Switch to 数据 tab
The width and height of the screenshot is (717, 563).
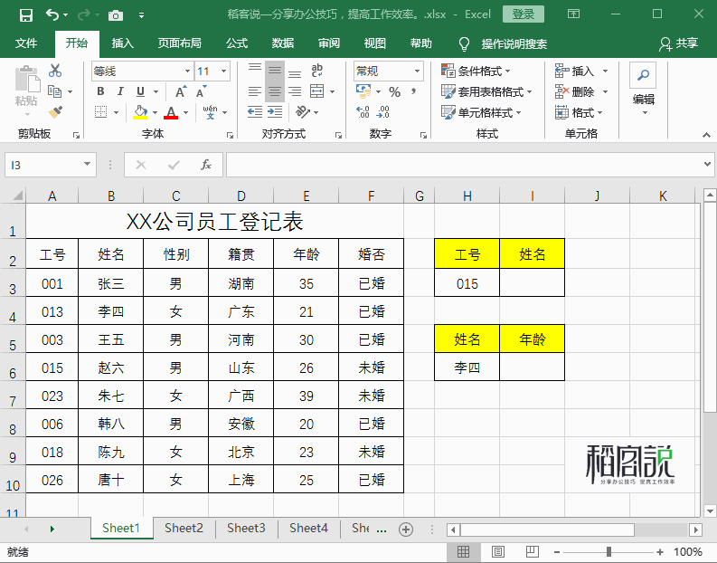pos(283,43)
